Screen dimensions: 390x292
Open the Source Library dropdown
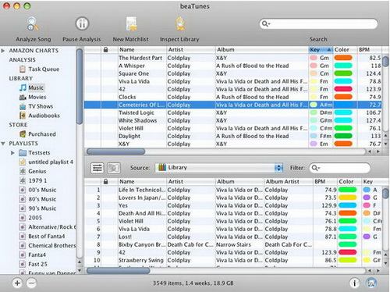219,168
